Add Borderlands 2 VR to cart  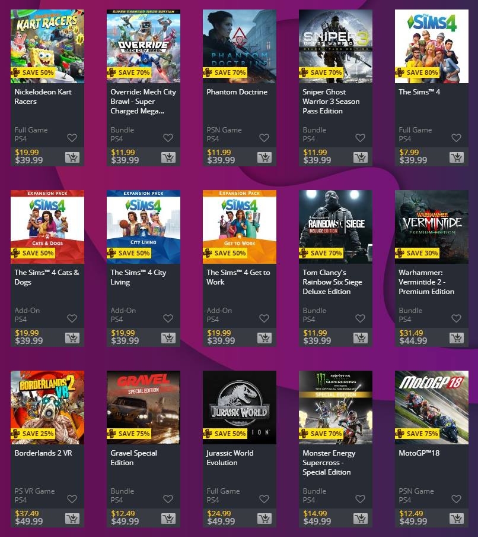tap(72, 518)
